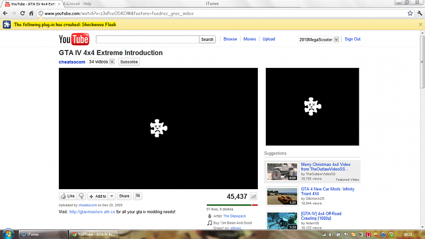The height and width of the screenshot is (239, 425).
Task: Open the gtaivmasters.ath.cx link
Action: (x=92, y=212)
